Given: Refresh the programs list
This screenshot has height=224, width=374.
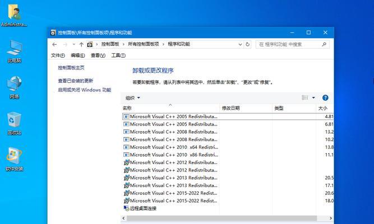Looking at the screenshot, I should (x=248, y=44).
